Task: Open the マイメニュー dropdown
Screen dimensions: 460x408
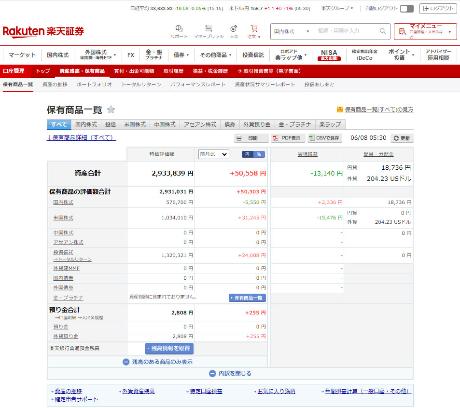Action: pos(425,31)
